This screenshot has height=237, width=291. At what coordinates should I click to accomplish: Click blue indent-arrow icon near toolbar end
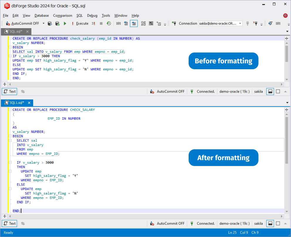(x=270, y=23)
